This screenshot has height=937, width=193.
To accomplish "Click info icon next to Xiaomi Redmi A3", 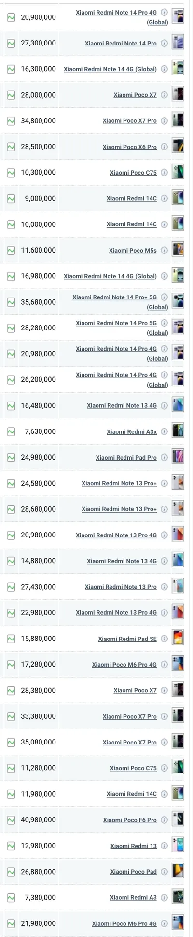I will (x=164, y=897).
